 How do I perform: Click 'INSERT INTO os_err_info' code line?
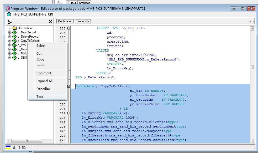[120, 28]
